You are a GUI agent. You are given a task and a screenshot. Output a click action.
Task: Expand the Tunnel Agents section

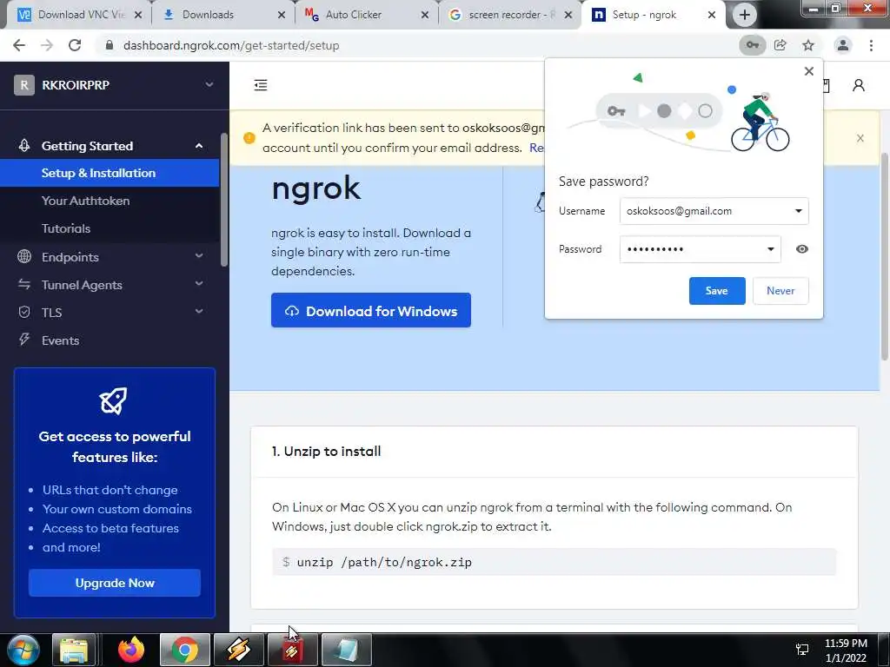click(199, 284)
